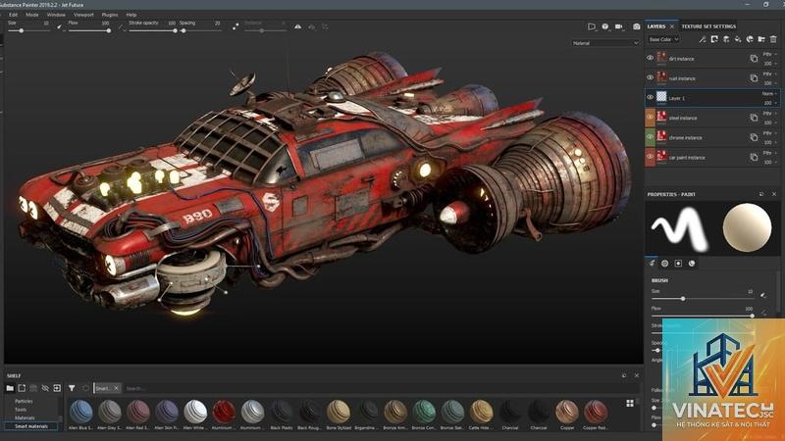Add a new fill layer
This screenshot has width=785, height=441.
tap(738, 39)
